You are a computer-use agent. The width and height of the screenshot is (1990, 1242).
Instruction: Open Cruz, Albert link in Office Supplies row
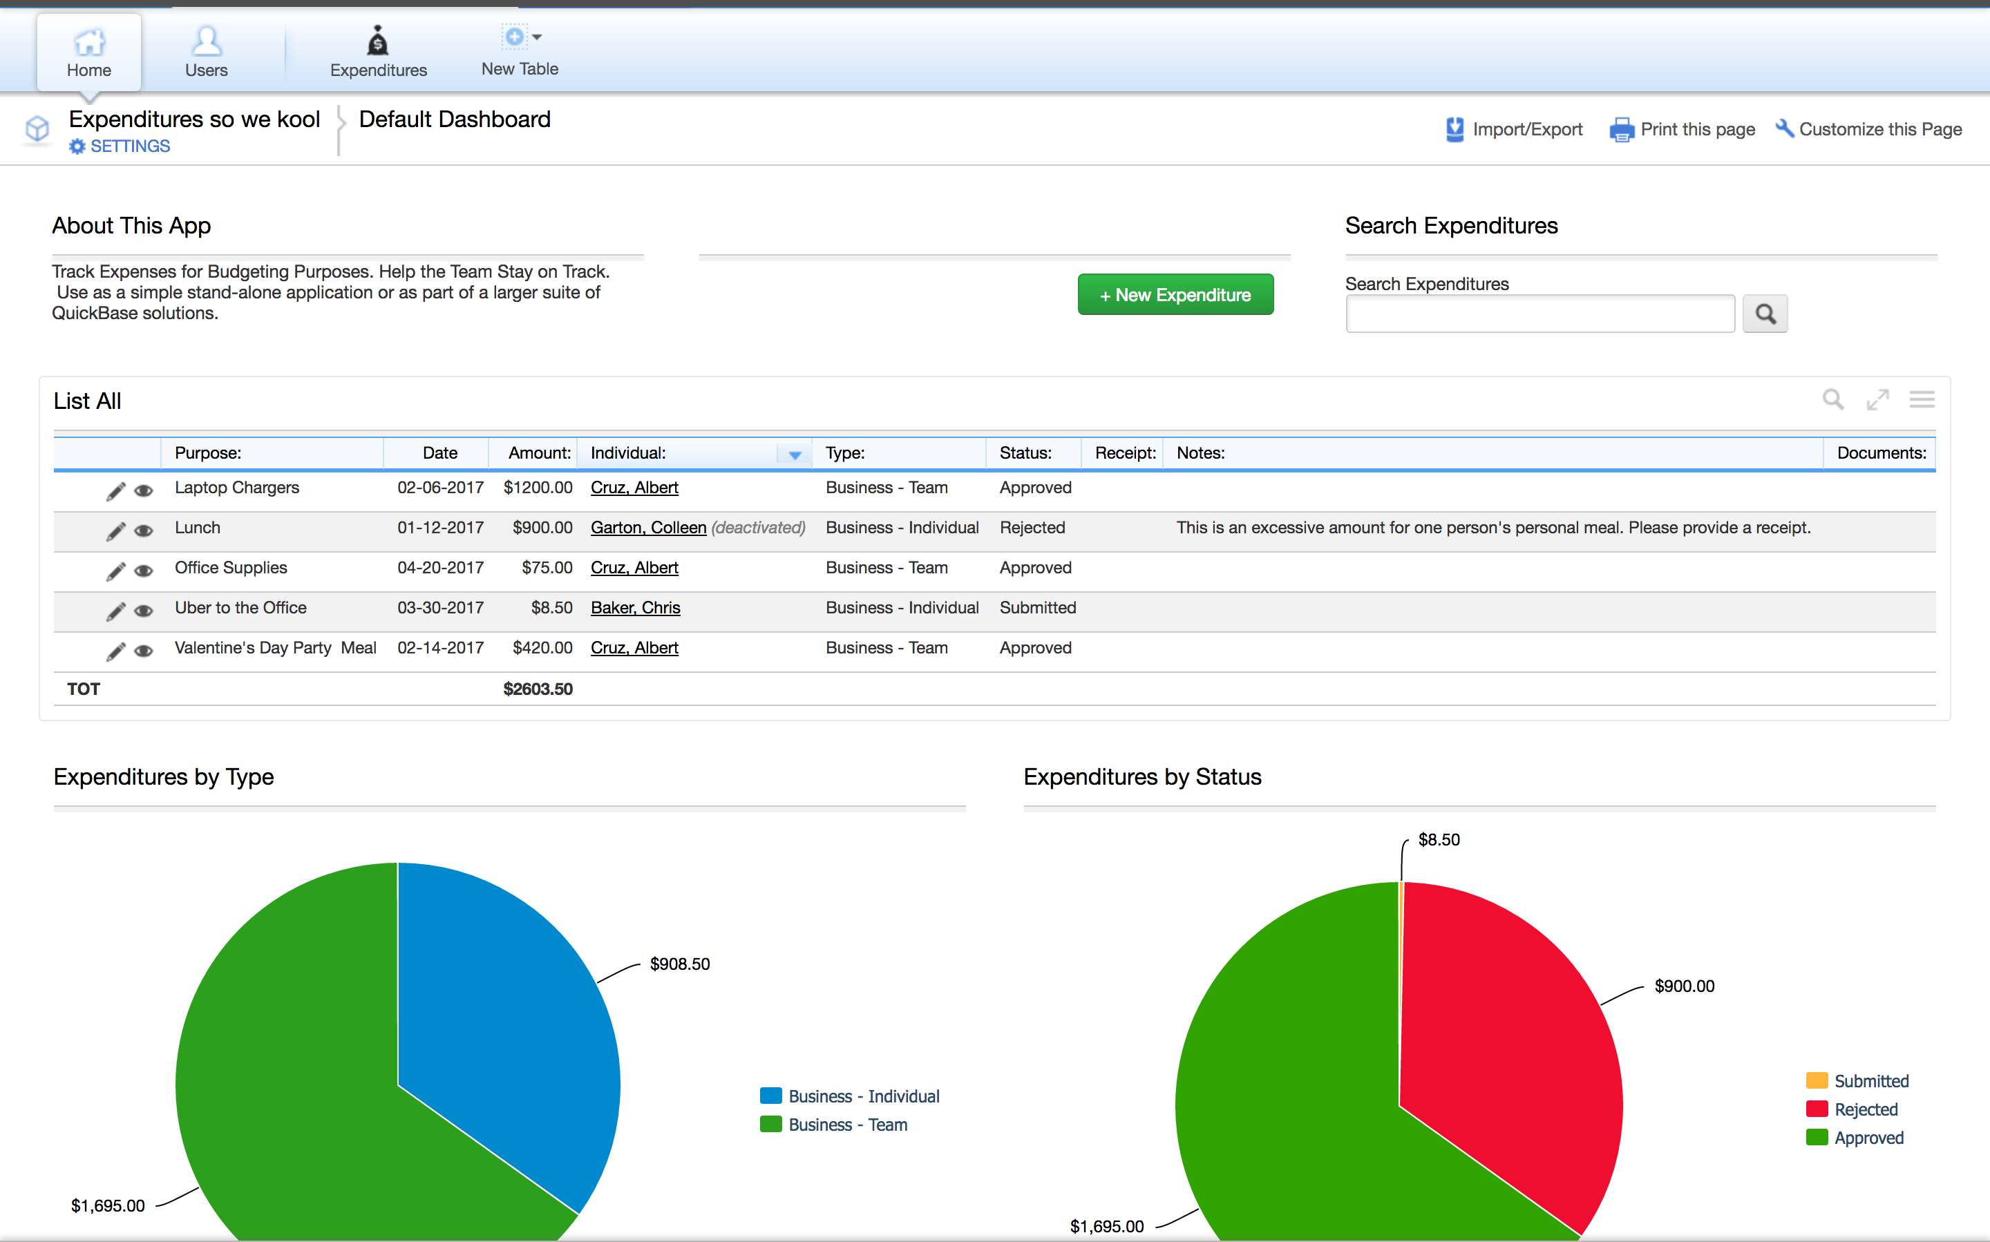pyautogui.click(x=634, y=568)
